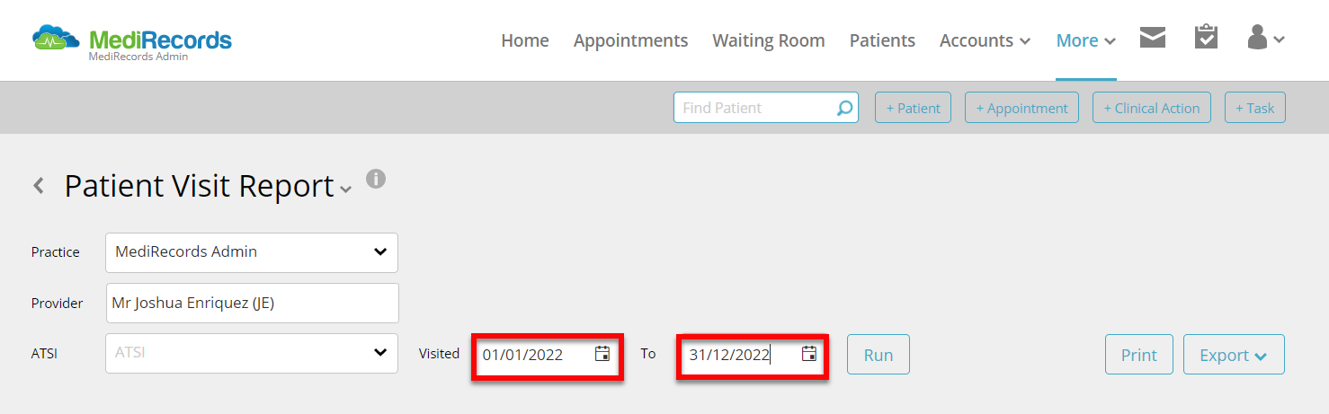Viewport: 1329px width, 414px height.
Task: Run the report
Action: tap(879, 355)
